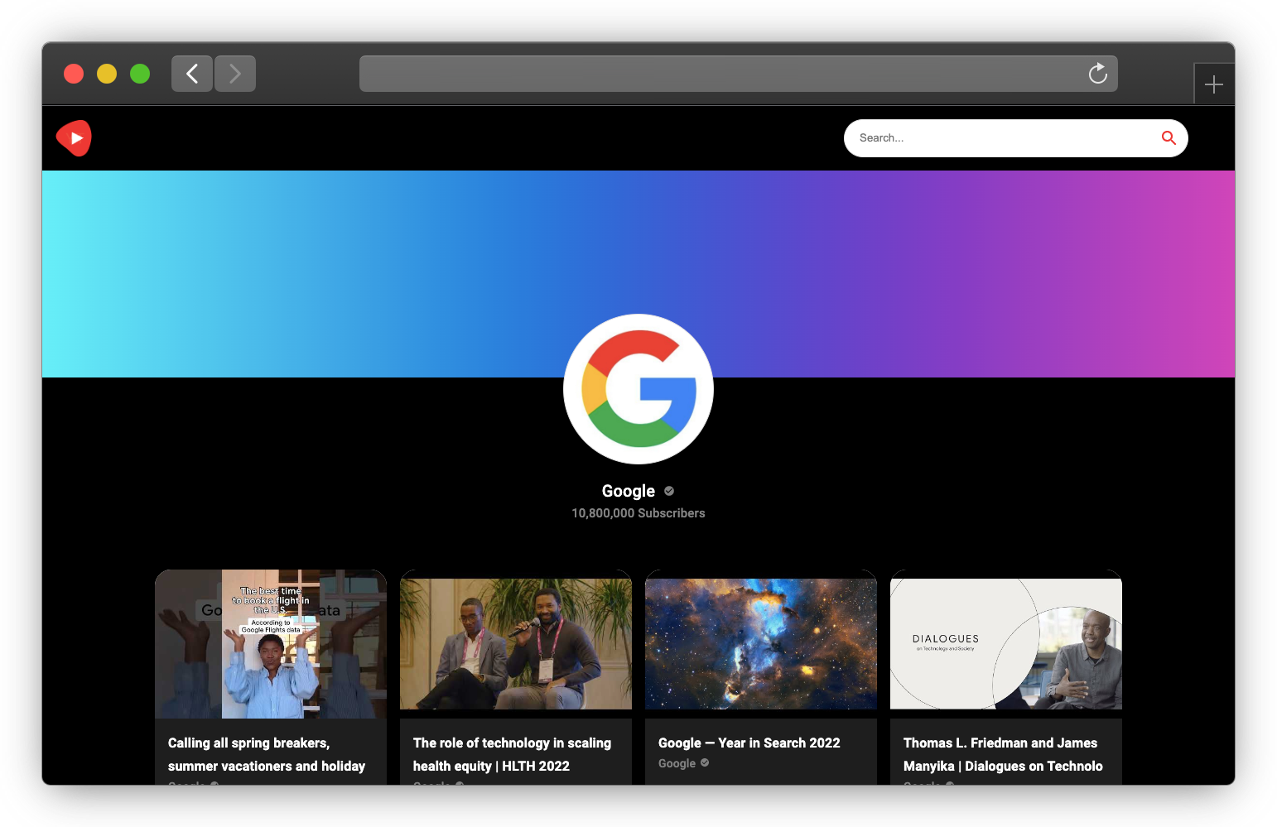Image resolution: width=1277 pixels, height=827 pixels.
Task: Click the Google channel name
Action: [x=628, y=491]
